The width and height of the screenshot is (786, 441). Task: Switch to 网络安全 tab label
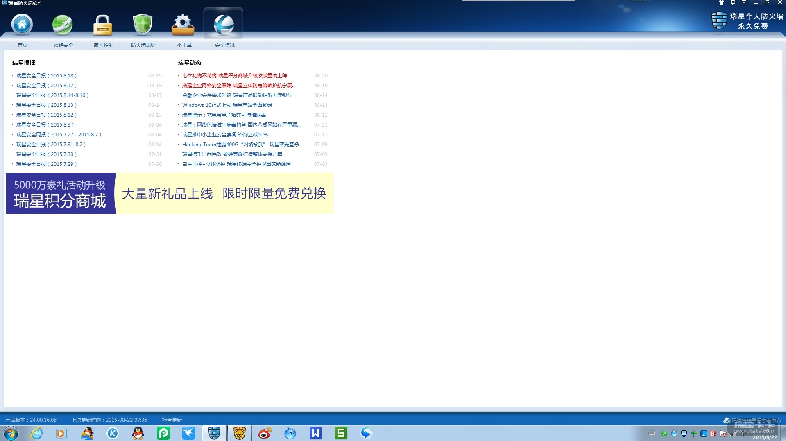(63, 45)
